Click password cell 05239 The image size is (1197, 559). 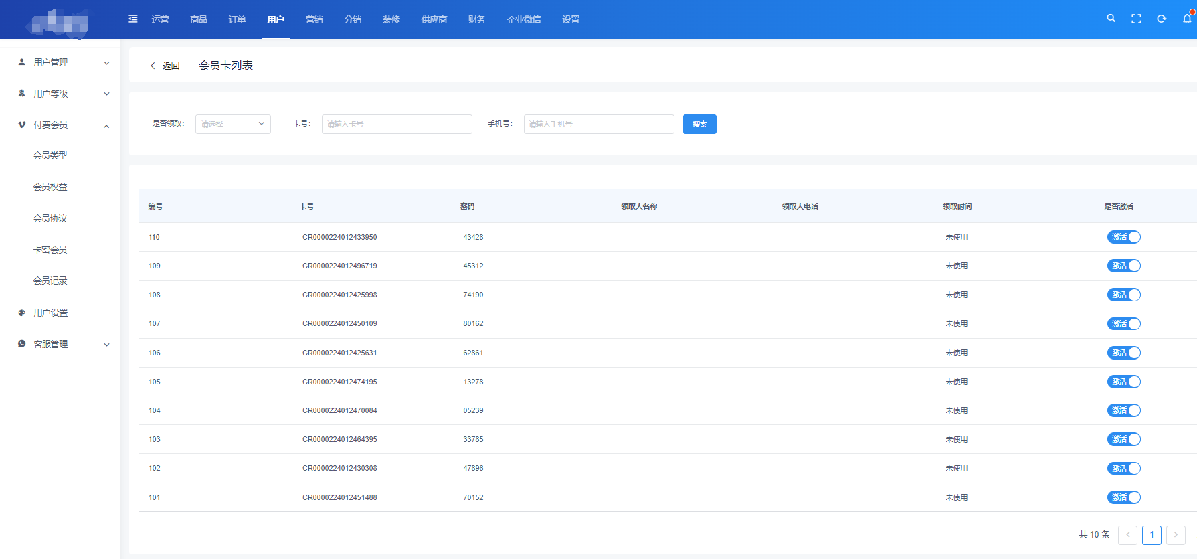(x=473, y=410)
